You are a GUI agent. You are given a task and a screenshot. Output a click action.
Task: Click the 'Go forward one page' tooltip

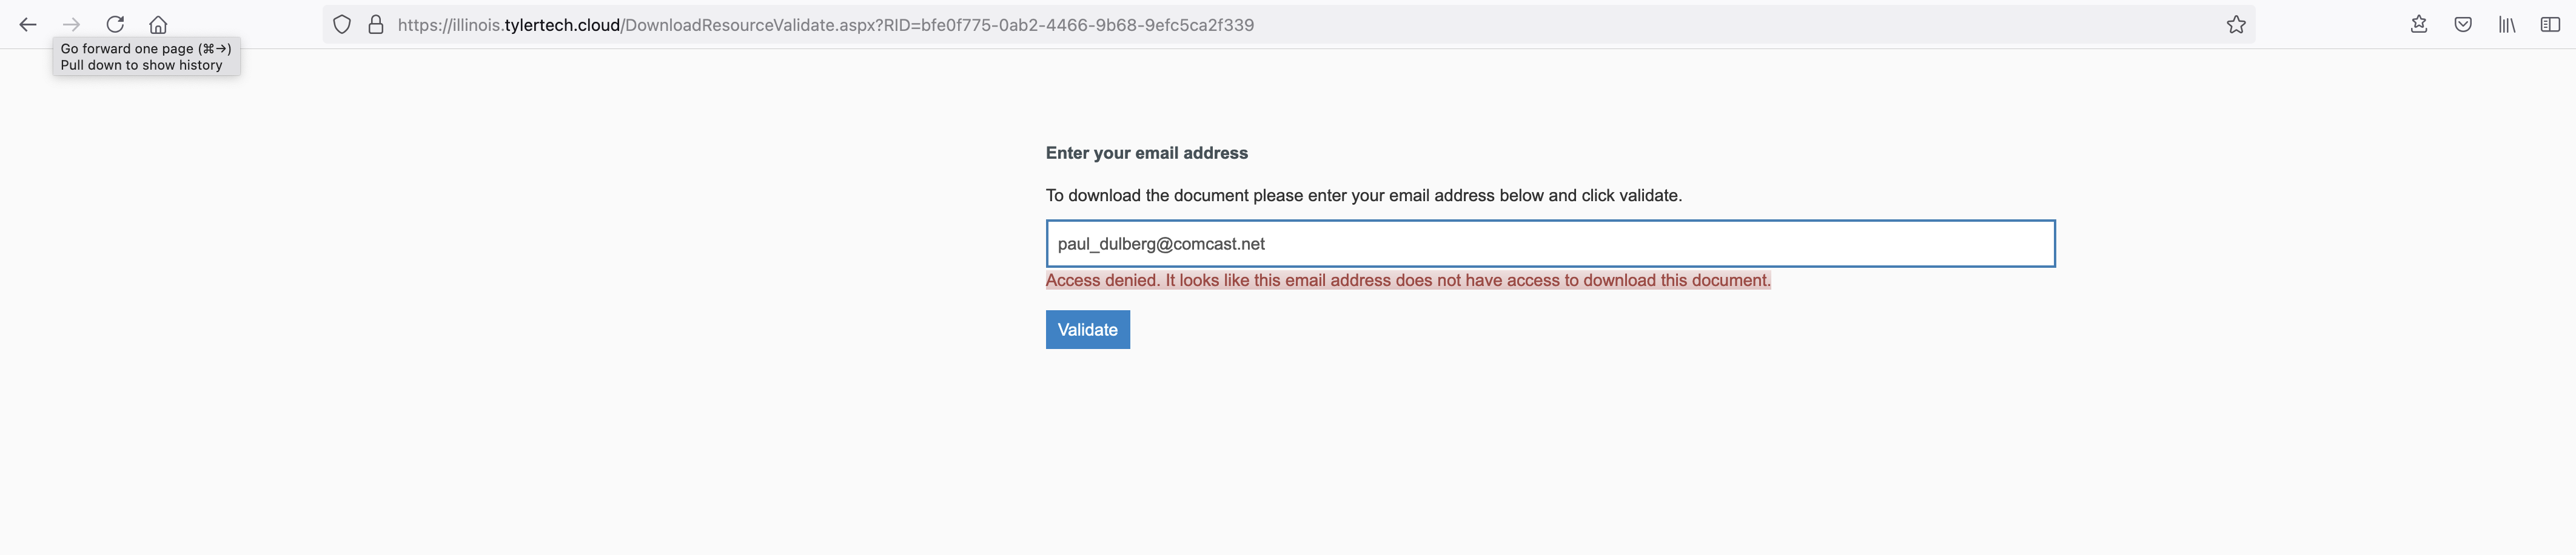click(146, 57)
